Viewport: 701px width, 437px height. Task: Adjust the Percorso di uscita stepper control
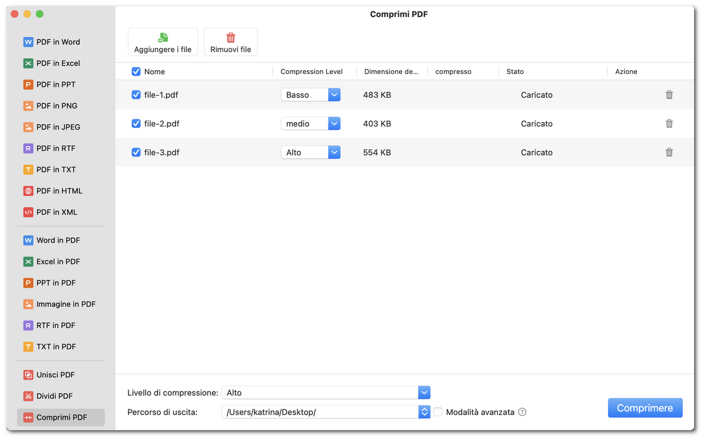tap(424, 412)
